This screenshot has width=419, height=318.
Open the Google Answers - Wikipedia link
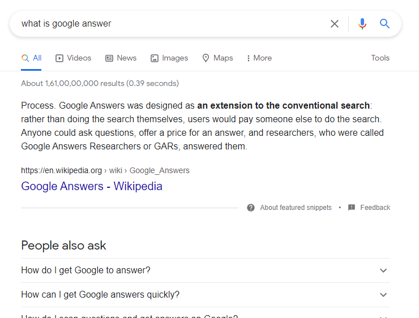(x=92, y=186)
